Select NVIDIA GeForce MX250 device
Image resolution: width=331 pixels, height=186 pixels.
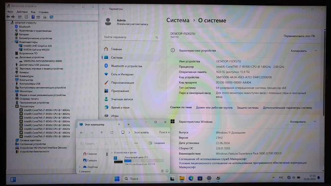[x=36, y=50]
